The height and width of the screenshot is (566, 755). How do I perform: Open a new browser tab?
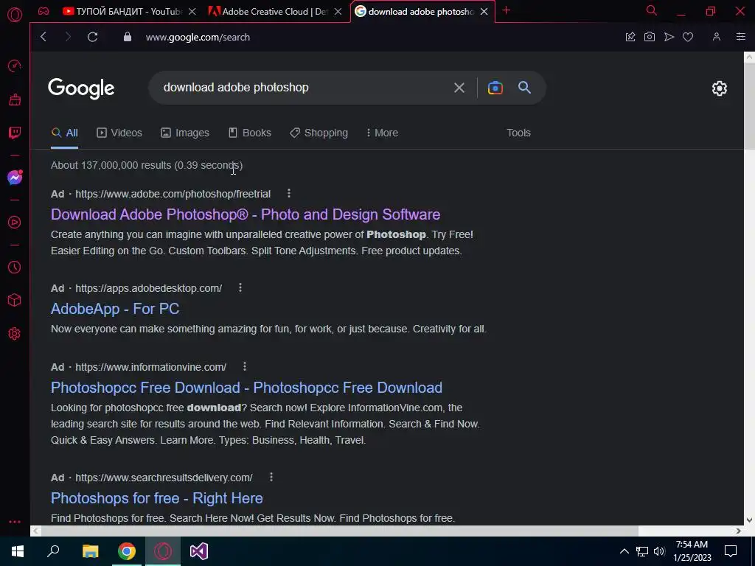pyautogui.click(x=506, y=10)
